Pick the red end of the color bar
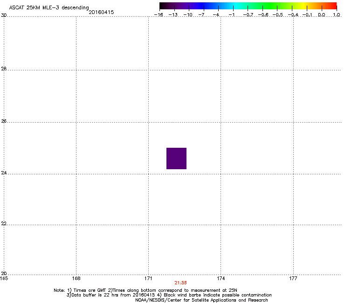The width and height of the screenshot is (345, 303). tap(333, 6)
